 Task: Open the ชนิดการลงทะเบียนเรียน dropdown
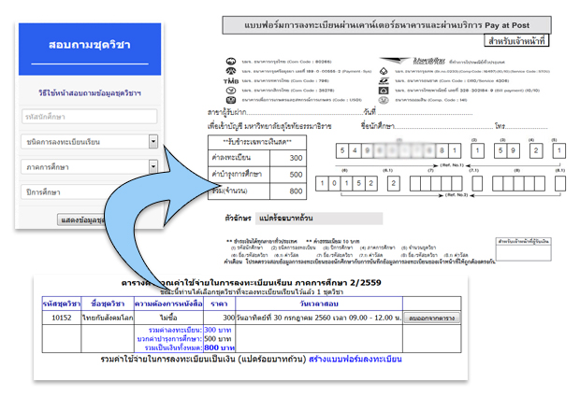(x=90, y=141)
